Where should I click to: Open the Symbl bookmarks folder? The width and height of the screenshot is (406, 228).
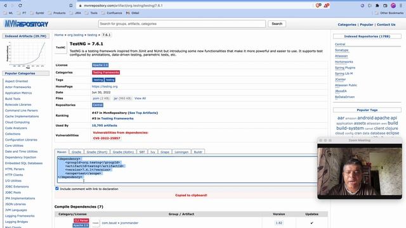click(x=37, y=13)
